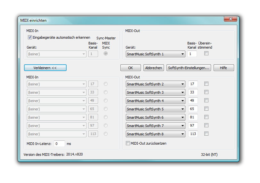Expand the SmartMusic SoftSynth 2 dropdown

click(x=155, y=84)
